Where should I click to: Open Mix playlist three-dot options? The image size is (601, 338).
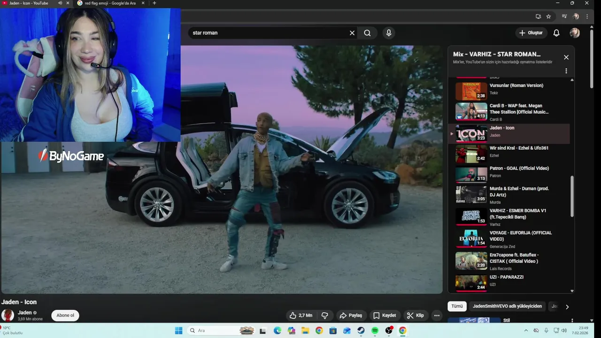[x=566, y=71]
